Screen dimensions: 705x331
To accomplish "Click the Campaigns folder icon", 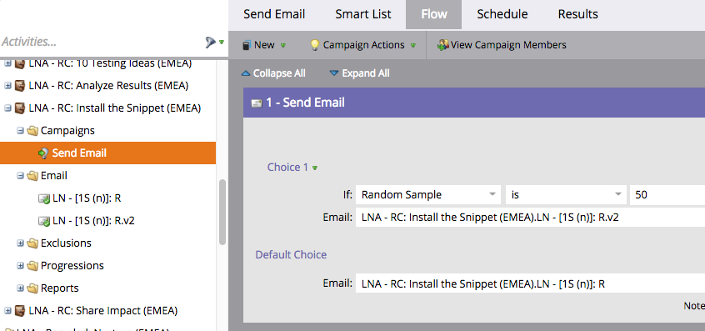I will [32, 131].
